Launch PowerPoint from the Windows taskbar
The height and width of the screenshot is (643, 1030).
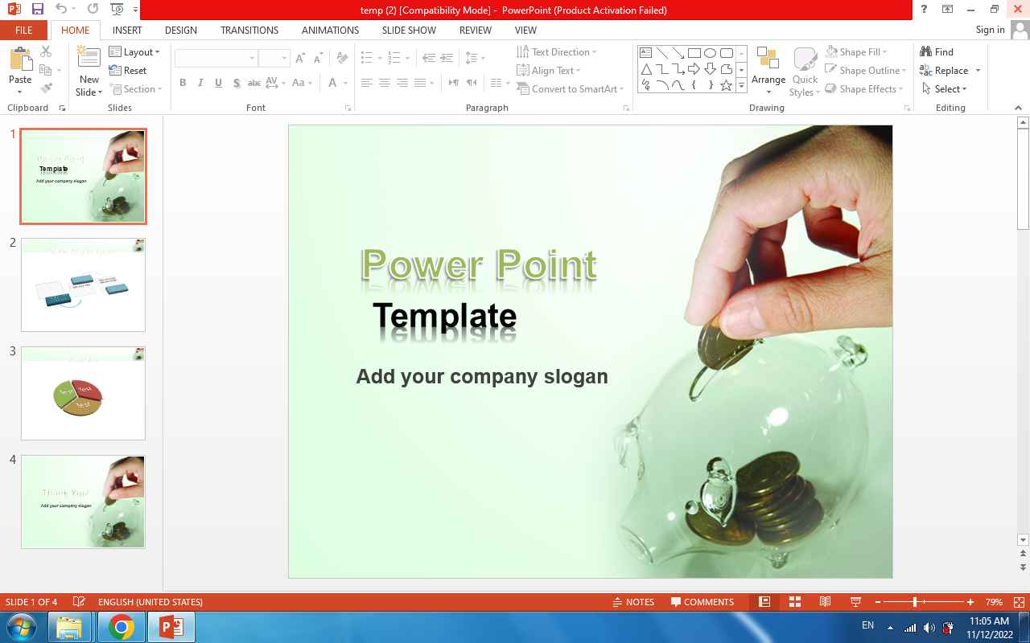coord(171,627)
